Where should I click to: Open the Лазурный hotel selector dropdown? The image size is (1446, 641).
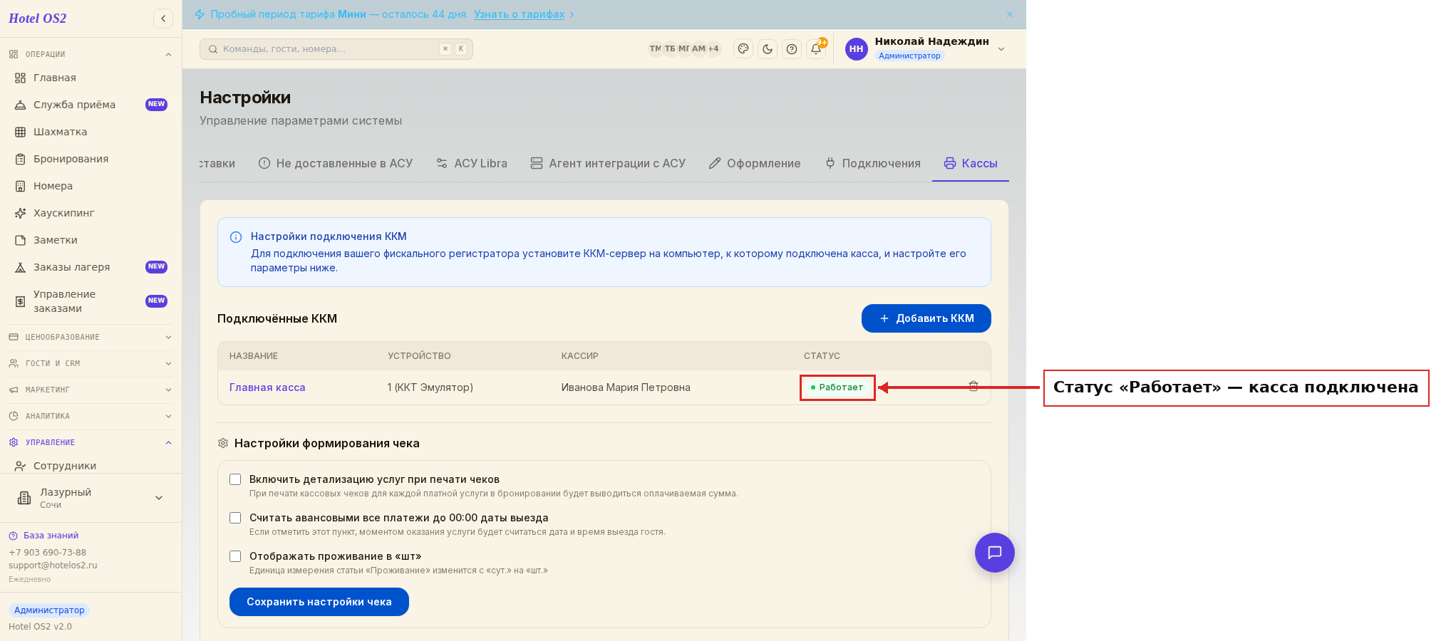click(91, 498)
